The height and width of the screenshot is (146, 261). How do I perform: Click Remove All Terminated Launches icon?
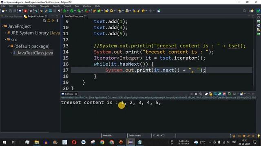click(x=201, y=94)
